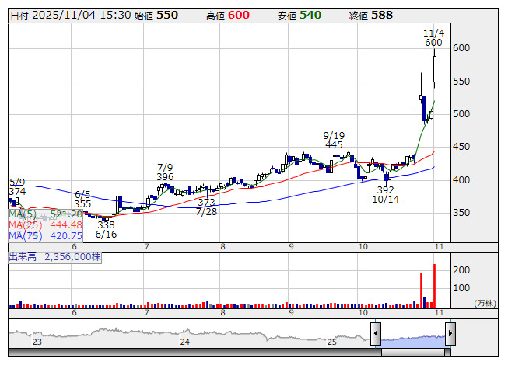Click the 7/9 peak label of 396
This screenshot has width=508, height=365.
point(165,172)
